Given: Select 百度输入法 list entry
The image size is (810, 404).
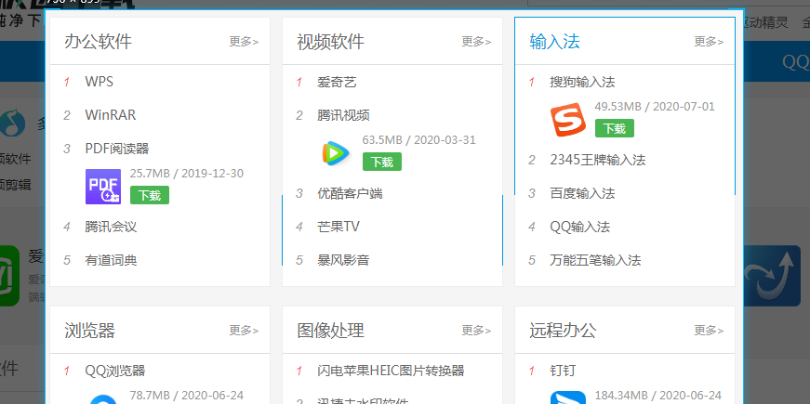Looking at the screenshot, I should point(583,193).
